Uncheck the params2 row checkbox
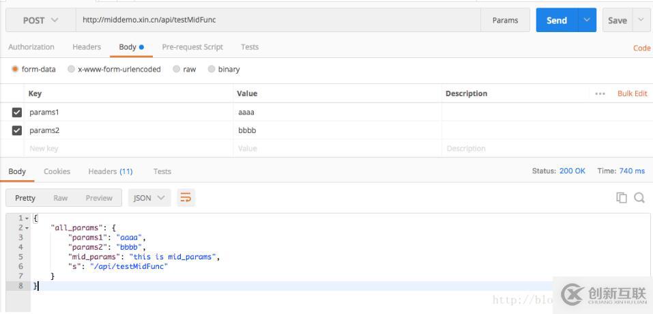Image resolution: width=653 pixels, height=314 pixels. click(17, 130)
